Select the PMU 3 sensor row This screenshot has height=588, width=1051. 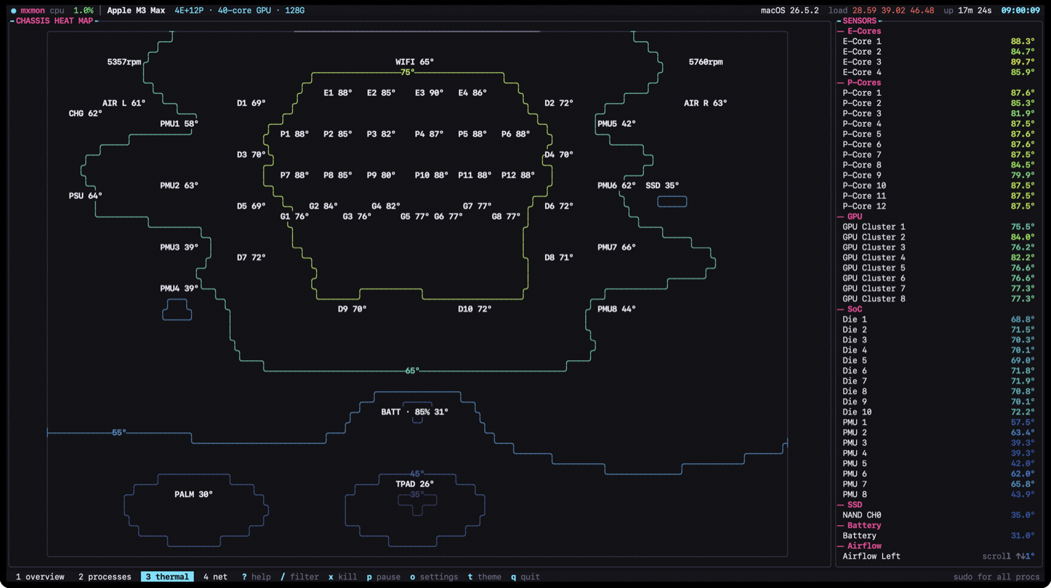938,443
